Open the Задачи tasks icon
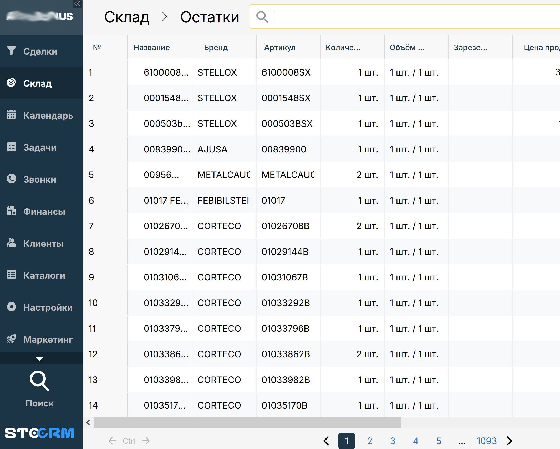The width and height of the screenshot is (560, 449). (12, 147)
